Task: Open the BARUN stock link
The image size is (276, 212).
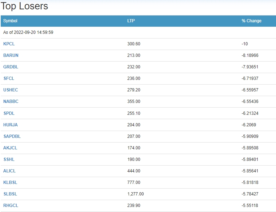Action: point(11,55)
